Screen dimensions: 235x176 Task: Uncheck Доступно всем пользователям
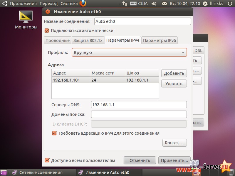(x=47, y=160)
